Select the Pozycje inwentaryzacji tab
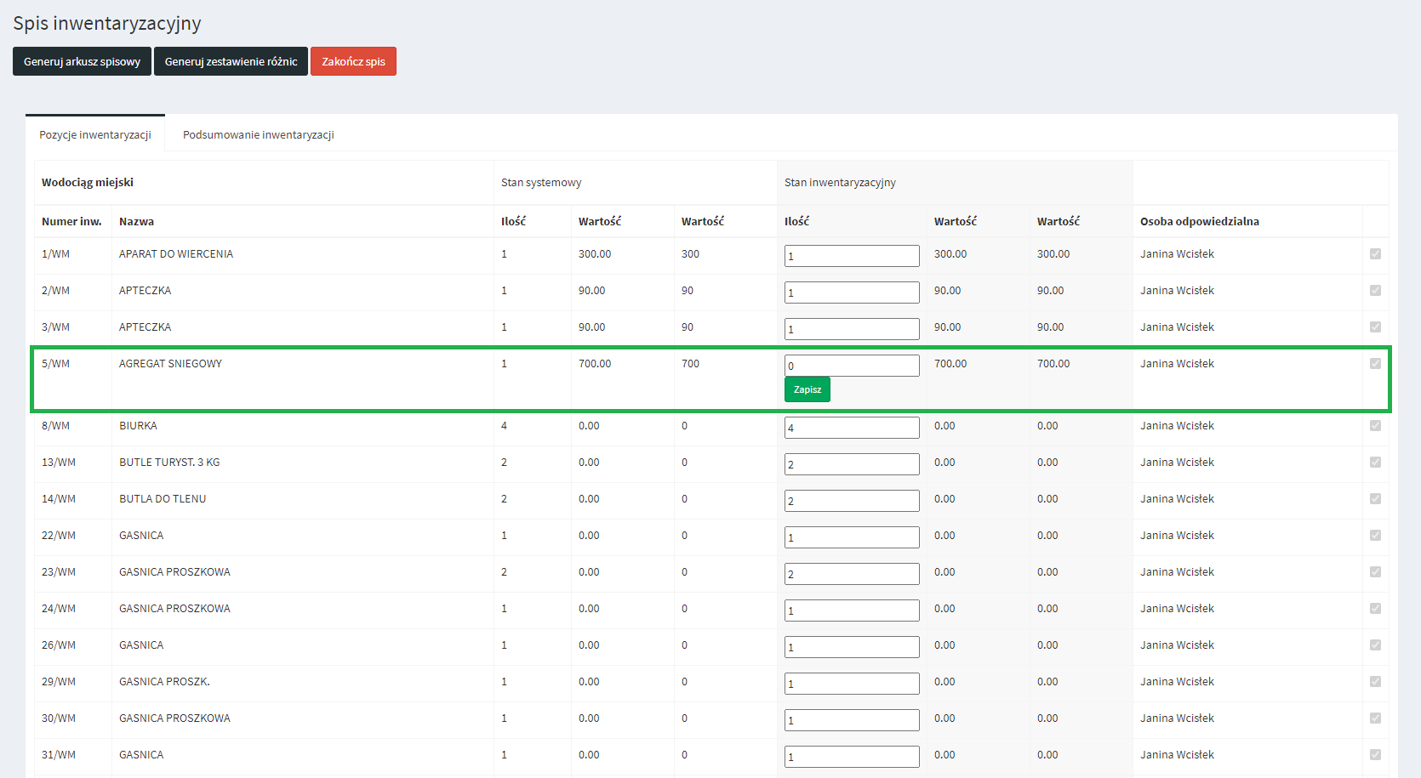The width and height of the screenshot is (1421, 778). (x=95, y=134)
